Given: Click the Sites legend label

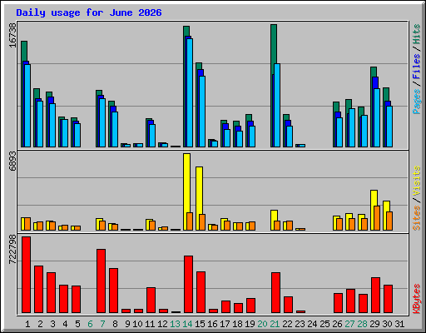Looking at the screenshot, I should pos(417,218).
